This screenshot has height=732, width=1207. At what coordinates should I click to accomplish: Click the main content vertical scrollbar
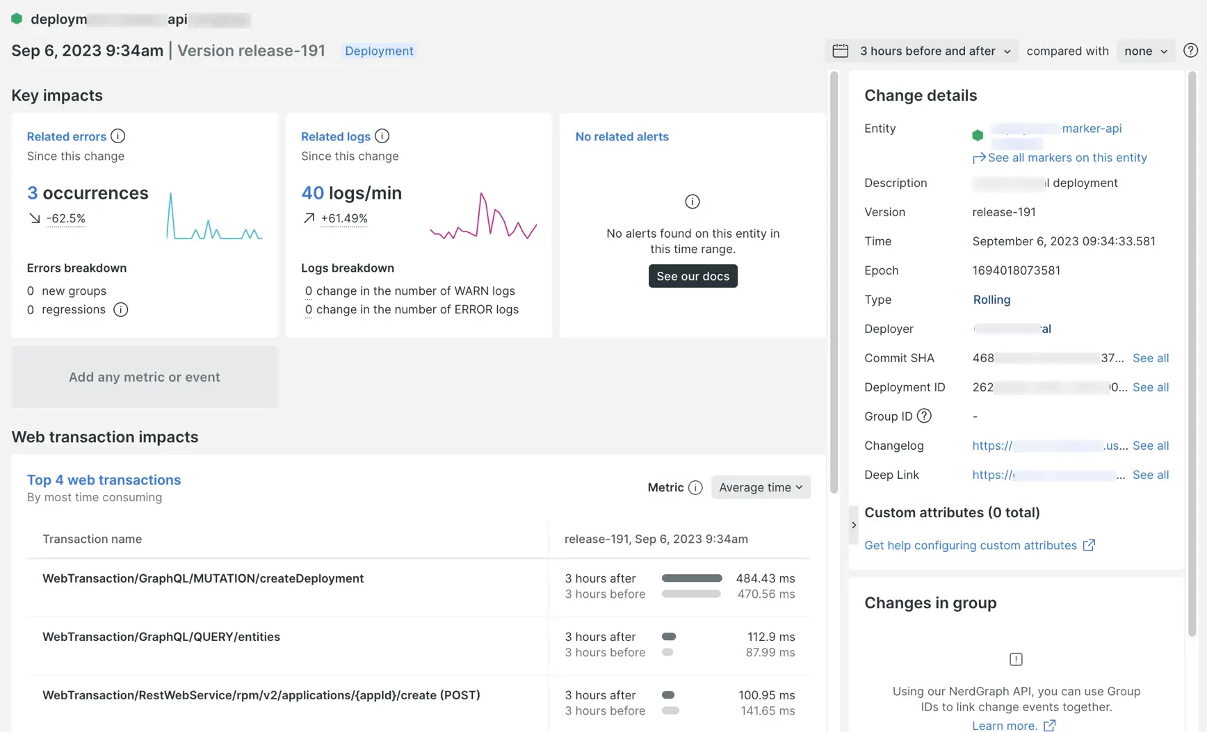834,282
